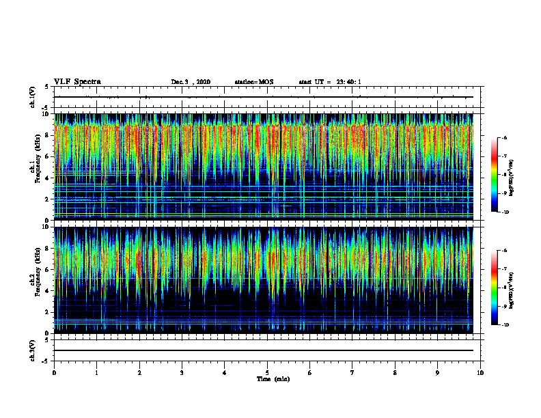The height and width of the screenshot is (418, 541).
Task: Click the ch.1 frequency axis "8" tick label
Action: pos(47,135)
